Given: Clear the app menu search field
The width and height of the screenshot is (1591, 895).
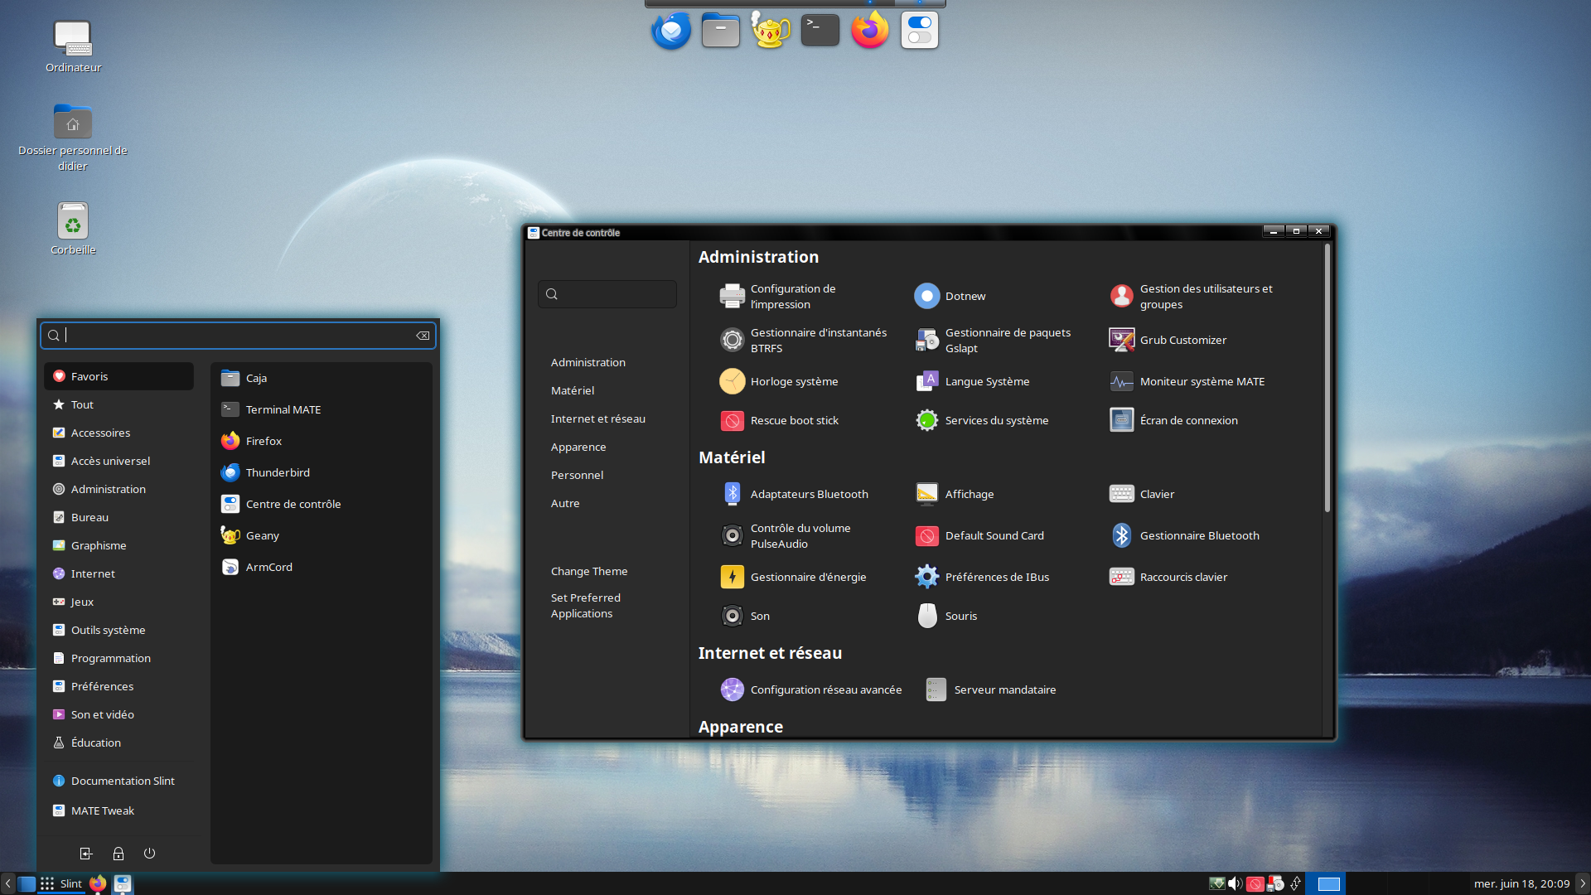Looking at the screenshot, I should click(423, 336).
